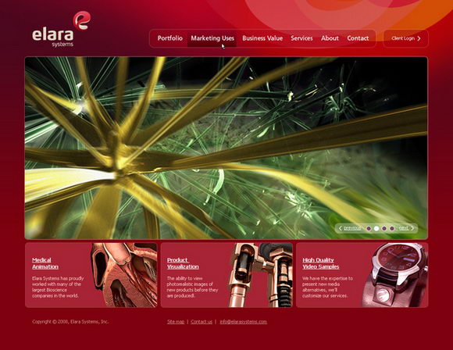Screen dimensions: 453x350
Task: Click the Client Login button
Action: point(405,38)
